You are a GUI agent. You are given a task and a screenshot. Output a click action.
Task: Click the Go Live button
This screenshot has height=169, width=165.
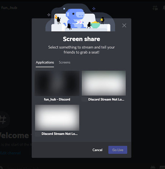click(118, 150)
